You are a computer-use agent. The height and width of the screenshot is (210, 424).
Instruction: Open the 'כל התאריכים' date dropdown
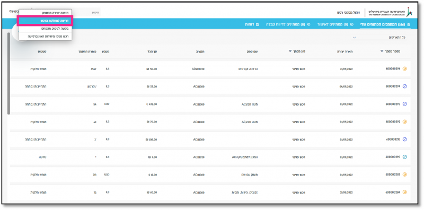coord(378,37)
